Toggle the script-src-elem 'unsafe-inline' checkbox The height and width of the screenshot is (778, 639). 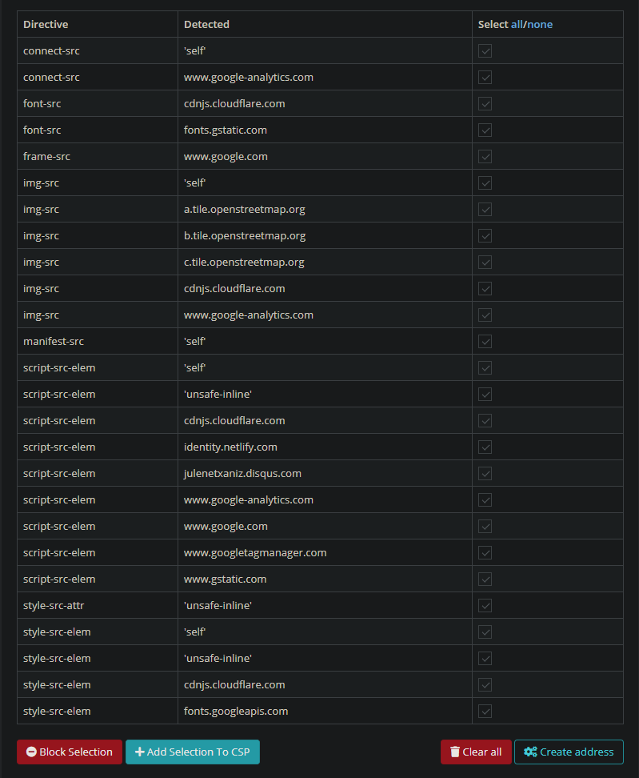point(485,394)
